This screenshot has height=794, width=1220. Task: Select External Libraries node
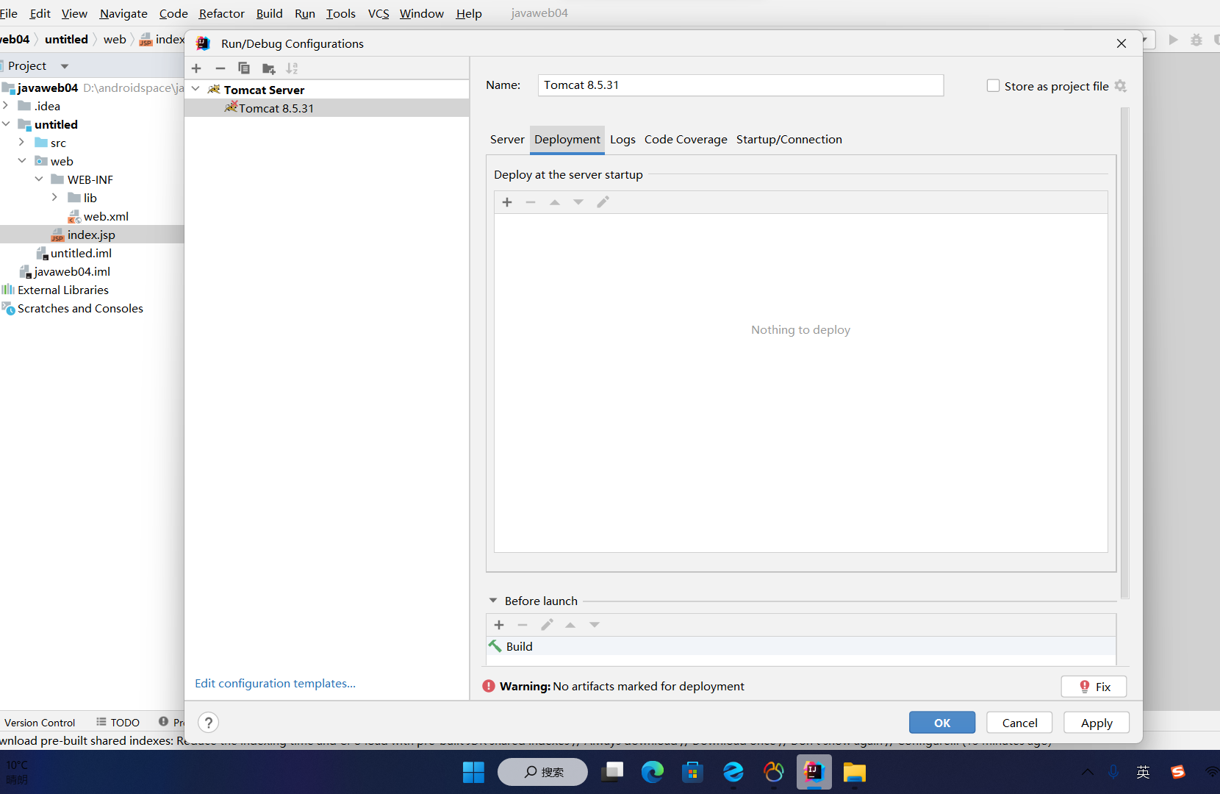tap(55, 290)
